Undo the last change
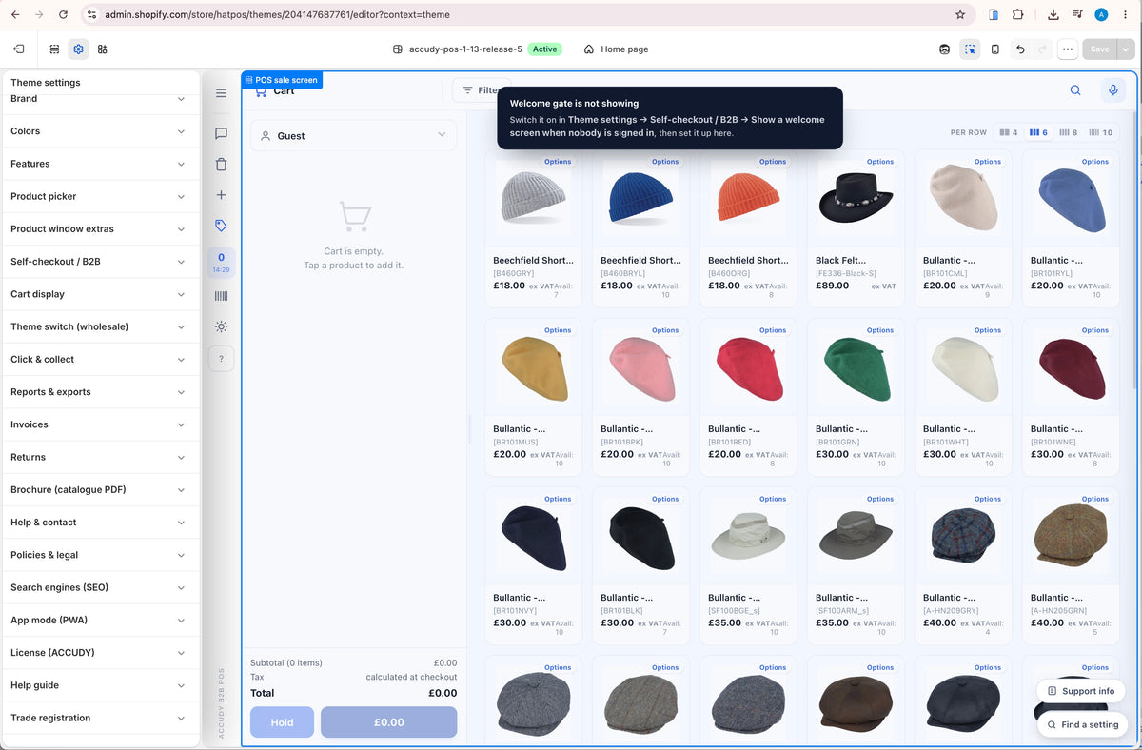This screenshot has width=1142, height=750. coord(1020,49)
